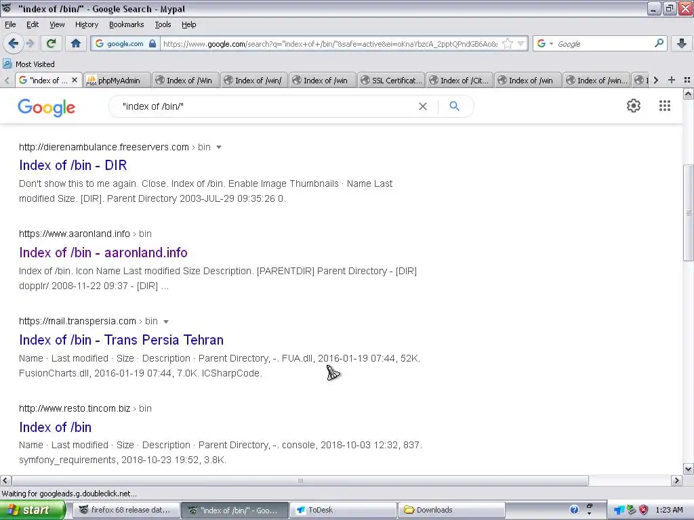Image resolution: width=694 pixels, height=520 pixels.
Task: Open the Tools menu
Action: click(x=163, y=24)
